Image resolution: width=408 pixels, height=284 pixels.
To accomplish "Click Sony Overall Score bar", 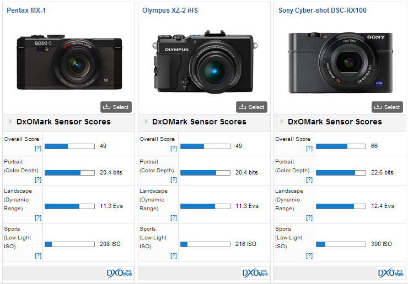I will [341, 146].
